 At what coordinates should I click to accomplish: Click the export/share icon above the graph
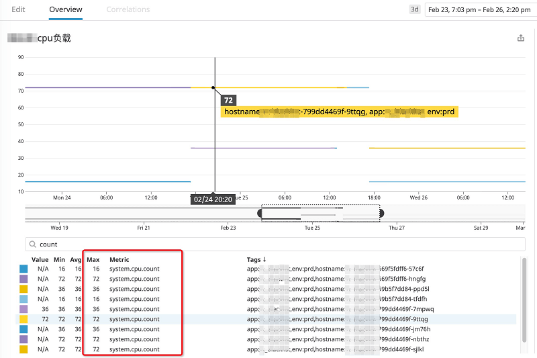521,38
